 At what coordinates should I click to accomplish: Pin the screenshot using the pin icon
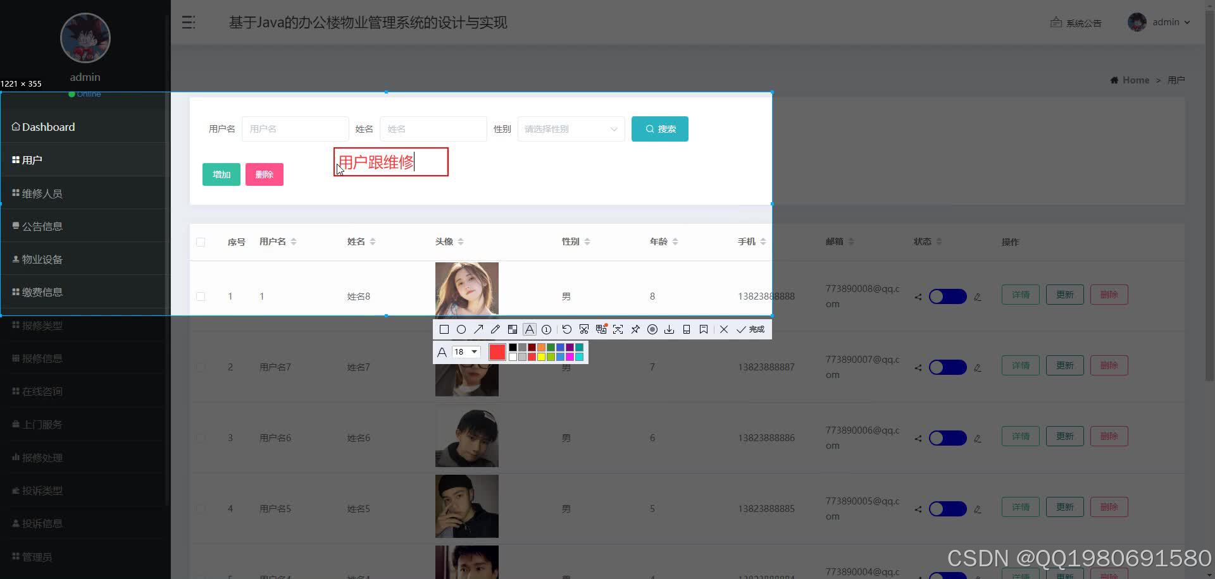635,329
